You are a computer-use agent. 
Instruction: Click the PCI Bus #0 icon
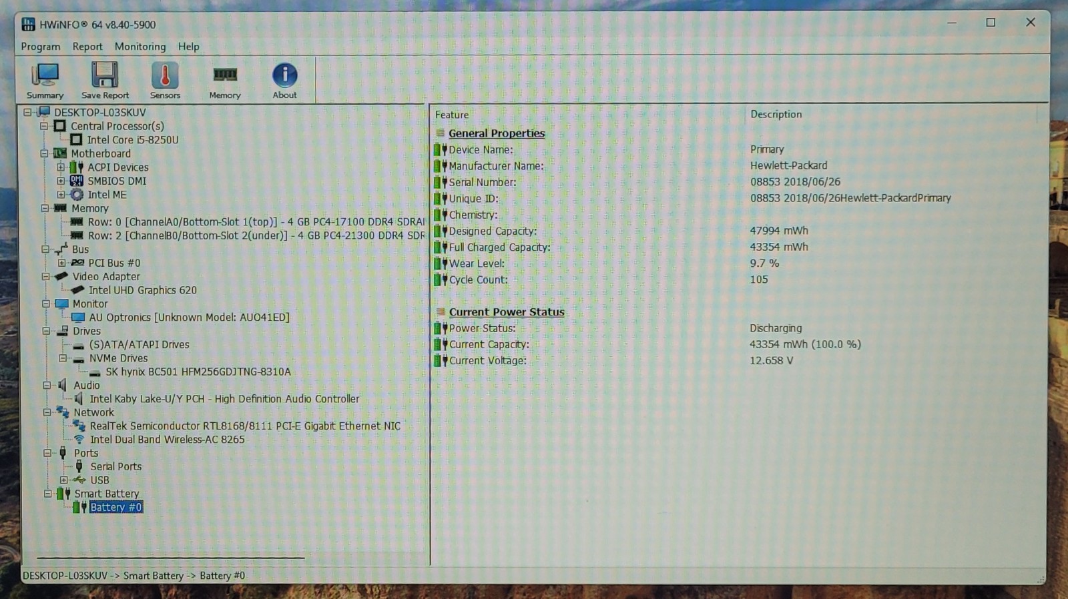click(77, 263)
